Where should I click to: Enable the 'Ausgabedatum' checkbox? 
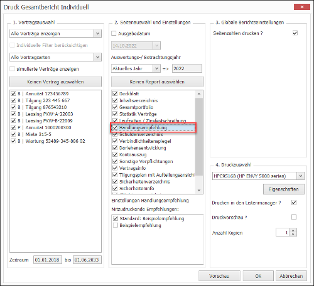[114, 33]
